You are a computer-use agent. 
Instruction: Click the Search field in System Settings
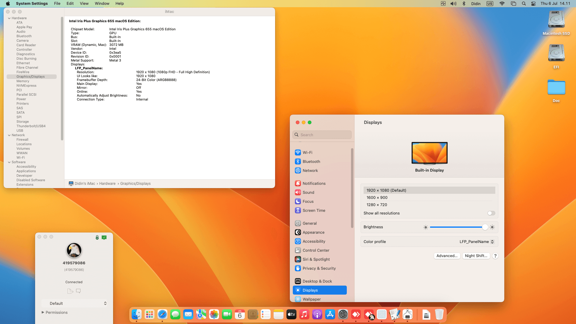[x=322, y=134]
